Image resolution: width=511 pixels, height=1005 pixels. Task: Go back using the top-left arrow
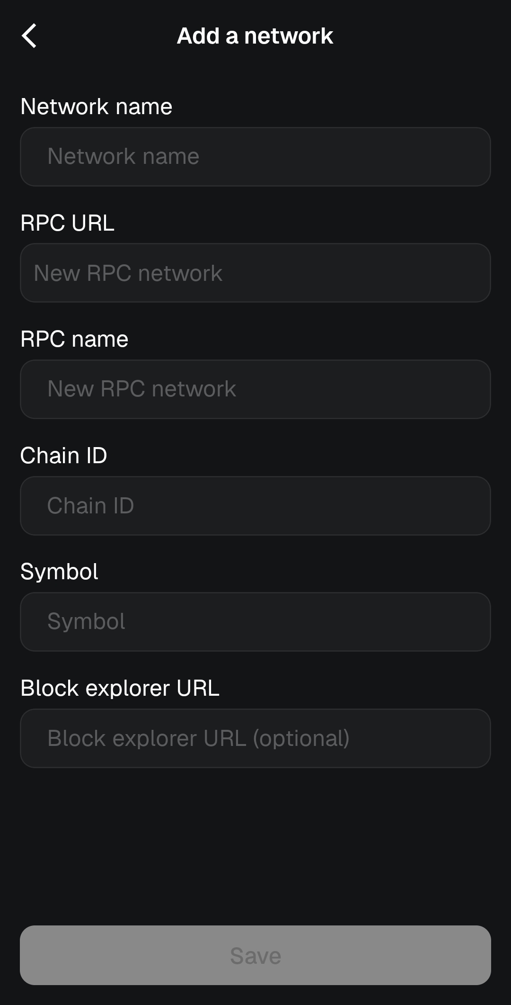[29, 36]
